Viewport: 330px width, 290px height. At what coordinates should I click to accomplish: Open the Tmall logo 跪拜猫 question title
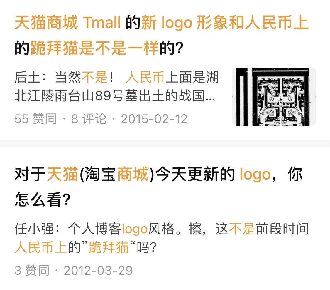[161, 35]
